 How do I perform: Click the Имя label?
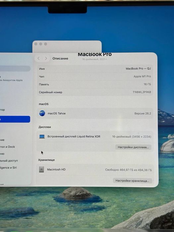click(42, 69)
